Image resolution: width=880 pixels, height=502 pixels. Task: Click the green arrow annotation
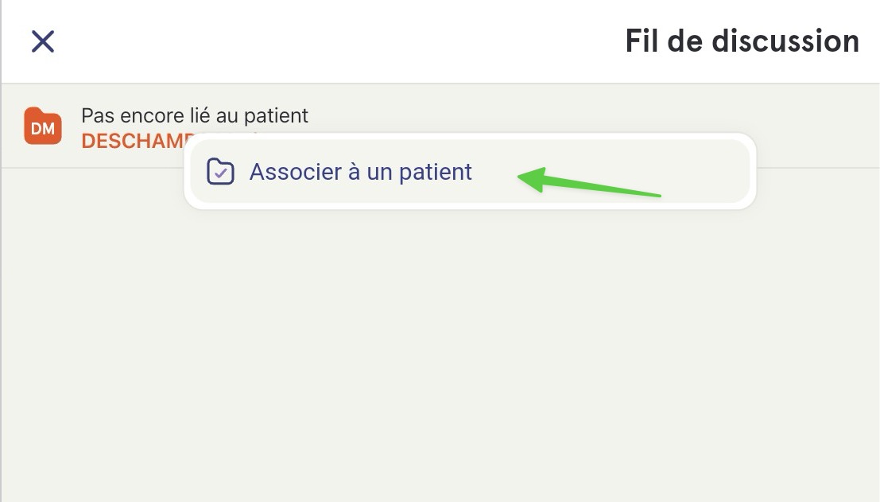pyautogui.click(x=589, y=181)
